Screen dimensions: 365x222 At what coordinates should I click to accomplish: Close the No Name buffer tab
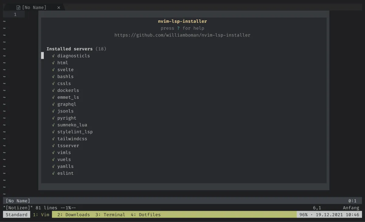click(59, 8)
